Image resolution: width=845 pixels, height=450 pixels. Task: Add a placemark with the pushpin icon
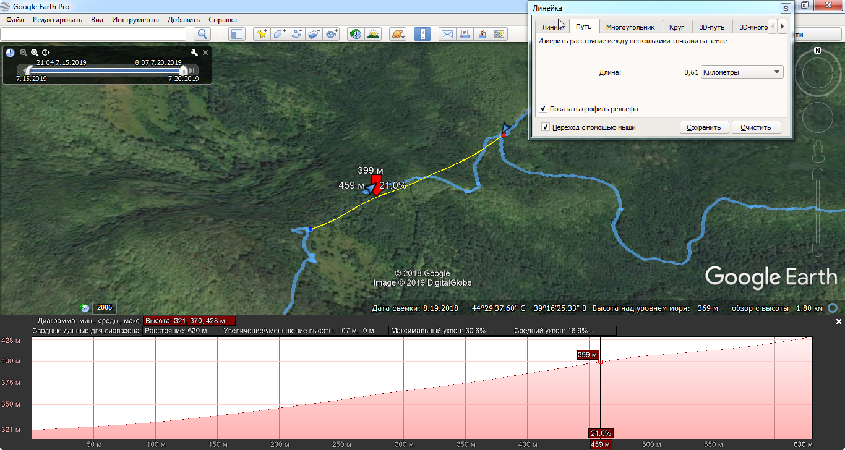(x=262, y=34)
